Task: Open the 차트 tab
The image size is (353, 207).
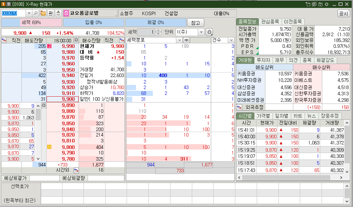Action: pyautogui.click(x=298, y=116)
